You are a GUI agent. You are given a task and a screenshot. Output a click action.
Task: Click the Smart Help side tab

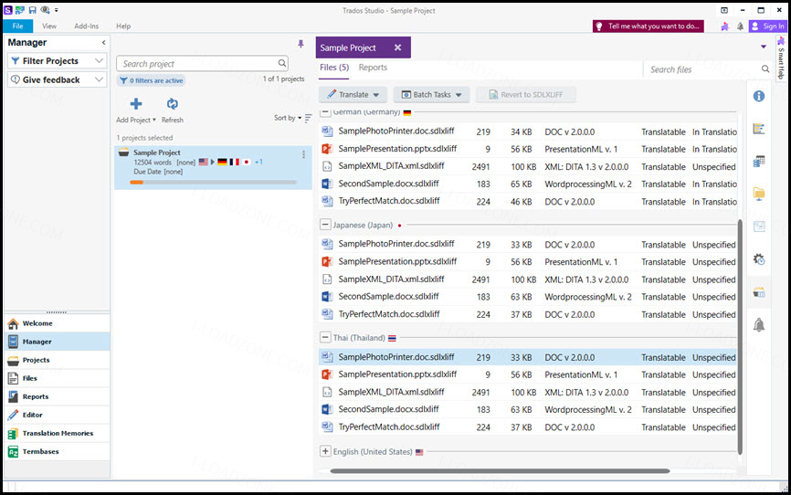[781, 58]
